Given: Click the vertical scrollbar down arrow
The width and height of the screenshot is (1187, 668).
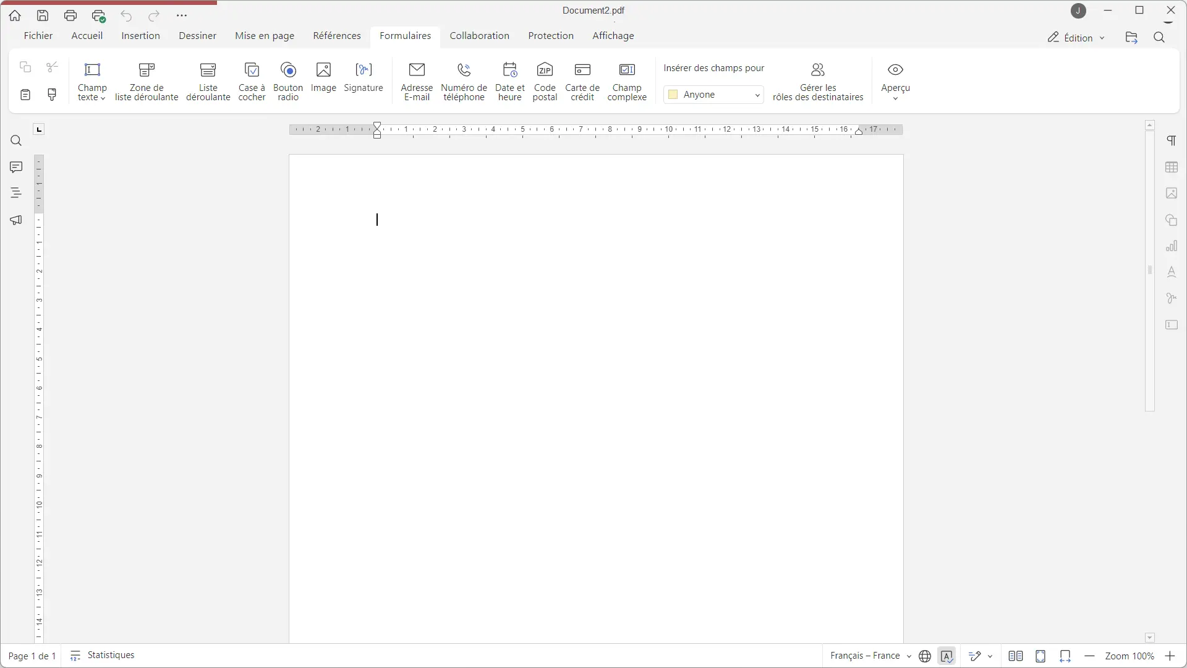Looking at the screenshot, I should pyautogui.click(x=1150, y=638).
